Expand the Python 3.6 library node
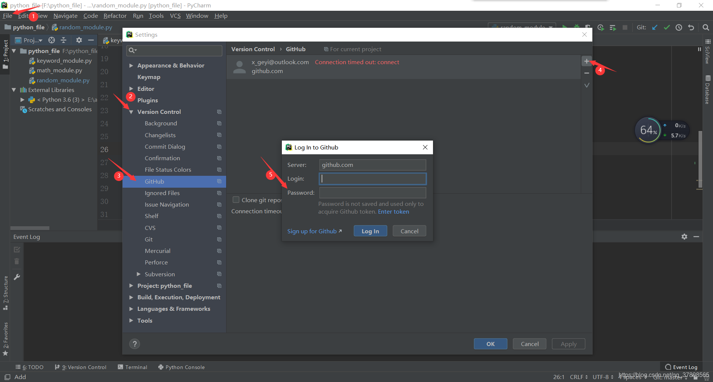Viewport: 713px width, 382px height. 22,100
